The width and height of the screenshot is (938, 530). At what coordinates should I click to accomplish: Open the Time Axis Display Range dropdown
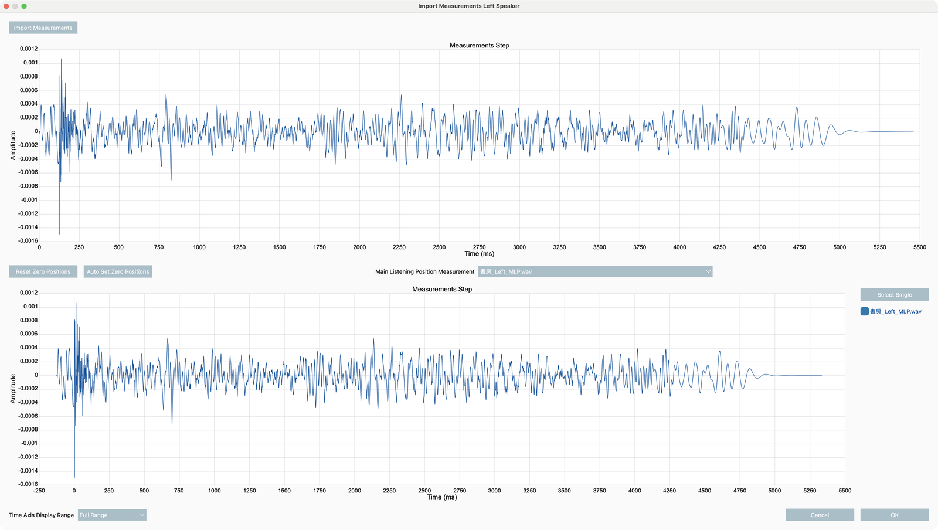coord(112,515)
